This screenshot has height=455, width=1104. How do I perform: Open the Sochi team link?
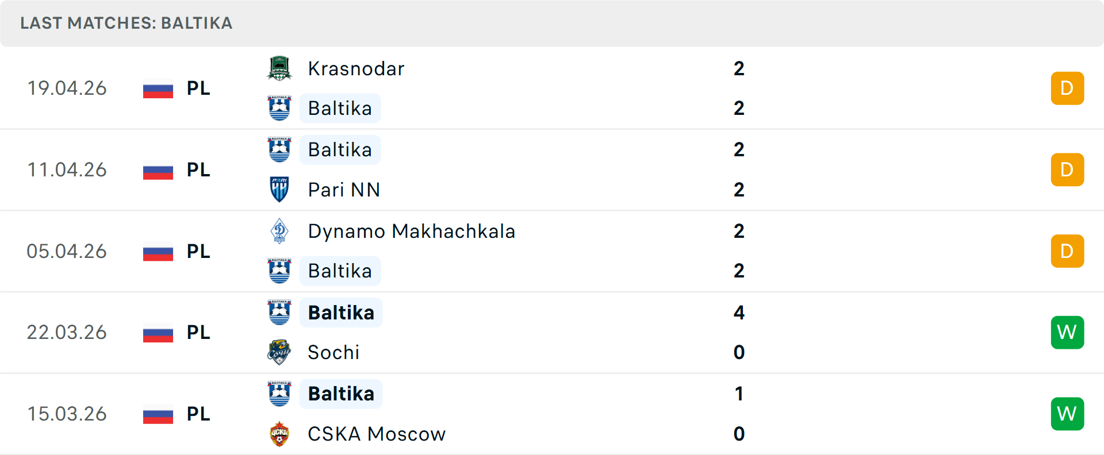(333, 353)
